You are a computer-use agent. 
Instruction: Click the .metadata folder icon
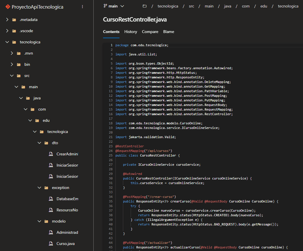coord(14,20)
